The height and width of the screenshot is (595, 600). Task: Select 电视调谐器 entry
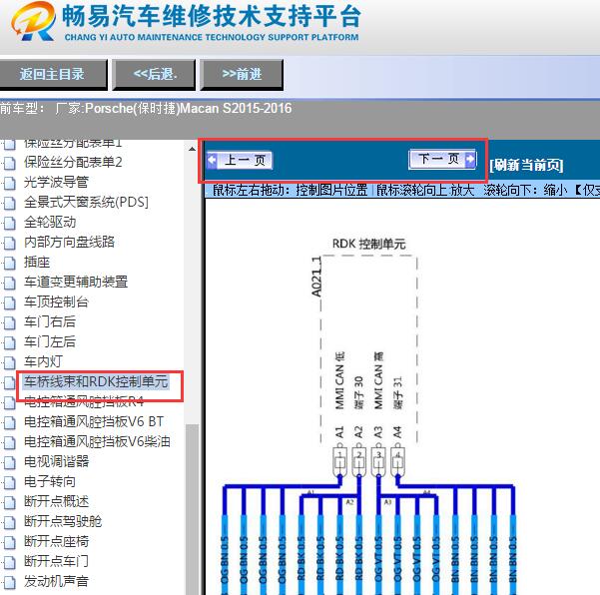point(56,461)
